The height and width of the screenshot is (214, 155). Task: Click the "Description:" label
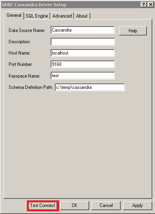click(x=19, y=42)
